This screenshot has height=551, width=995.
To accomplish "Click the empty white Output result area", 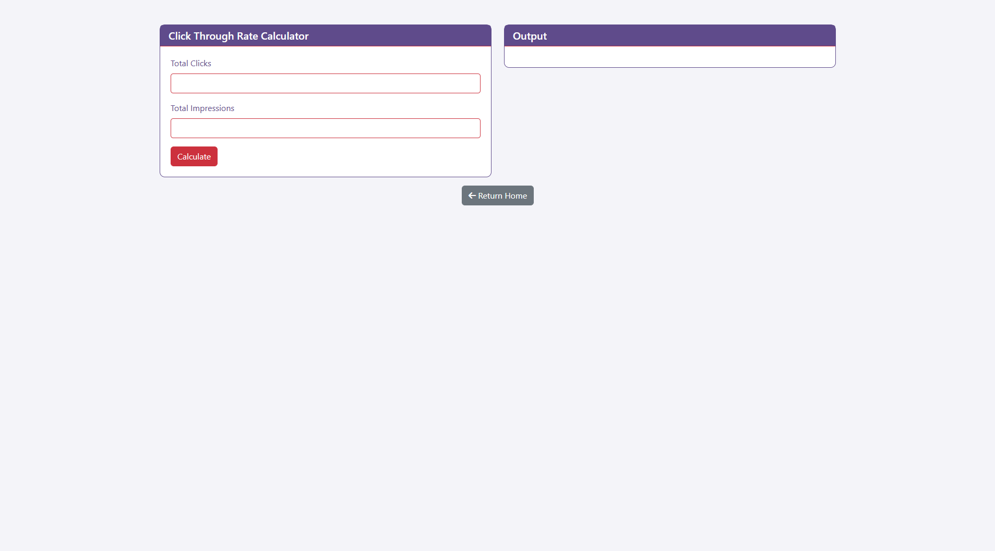I will 669,57.
